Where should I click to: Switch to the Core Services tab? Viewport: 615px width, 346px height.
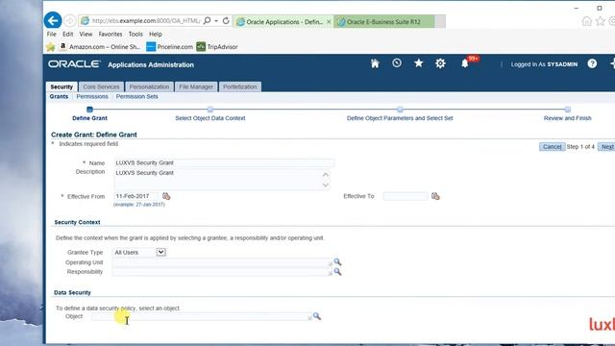pos(101,86)
